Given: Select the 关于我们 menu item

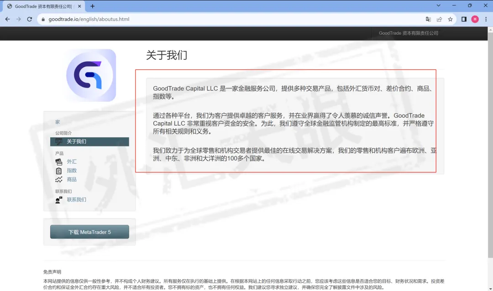Looking at the screenshot, I should tap(89, 141).
